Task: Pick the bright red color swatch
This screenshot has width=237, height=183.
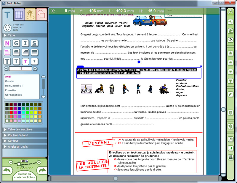Action: pos(11,112)
